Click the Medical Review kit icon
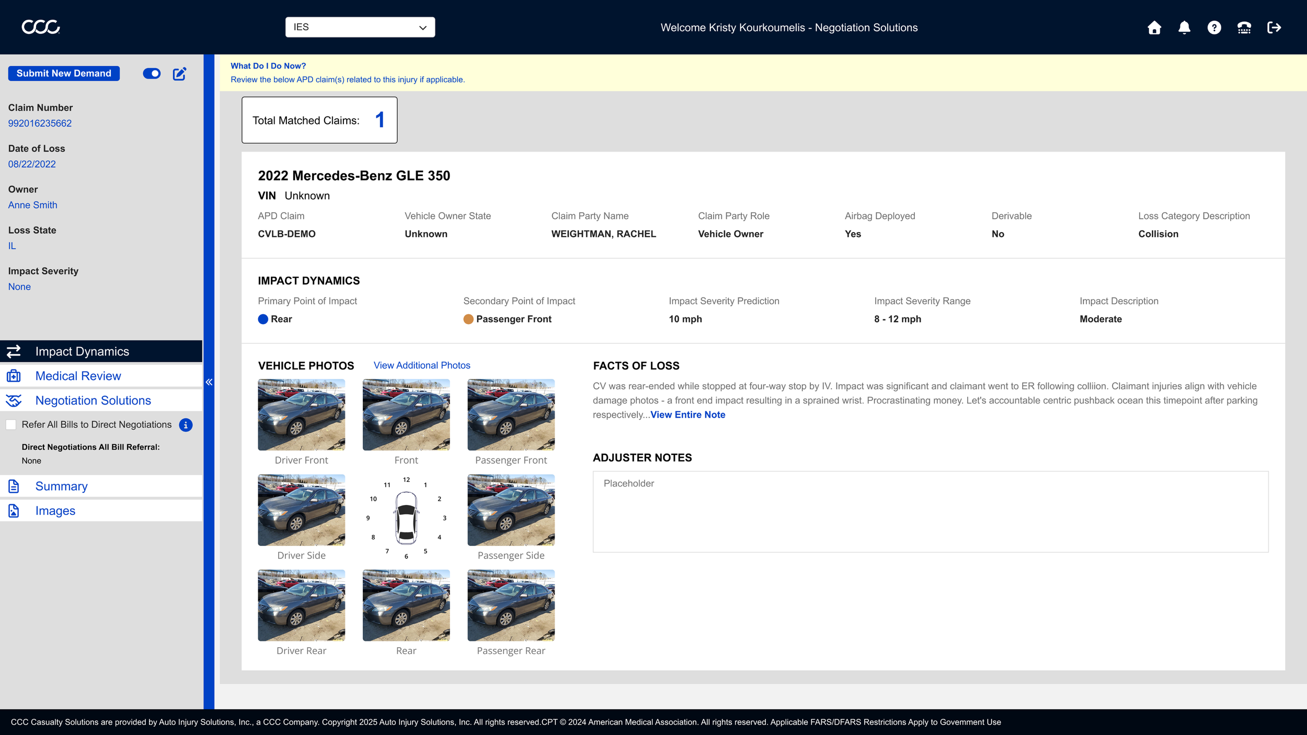The height and width of the screenshot is (735, 1307). [14, 376]
